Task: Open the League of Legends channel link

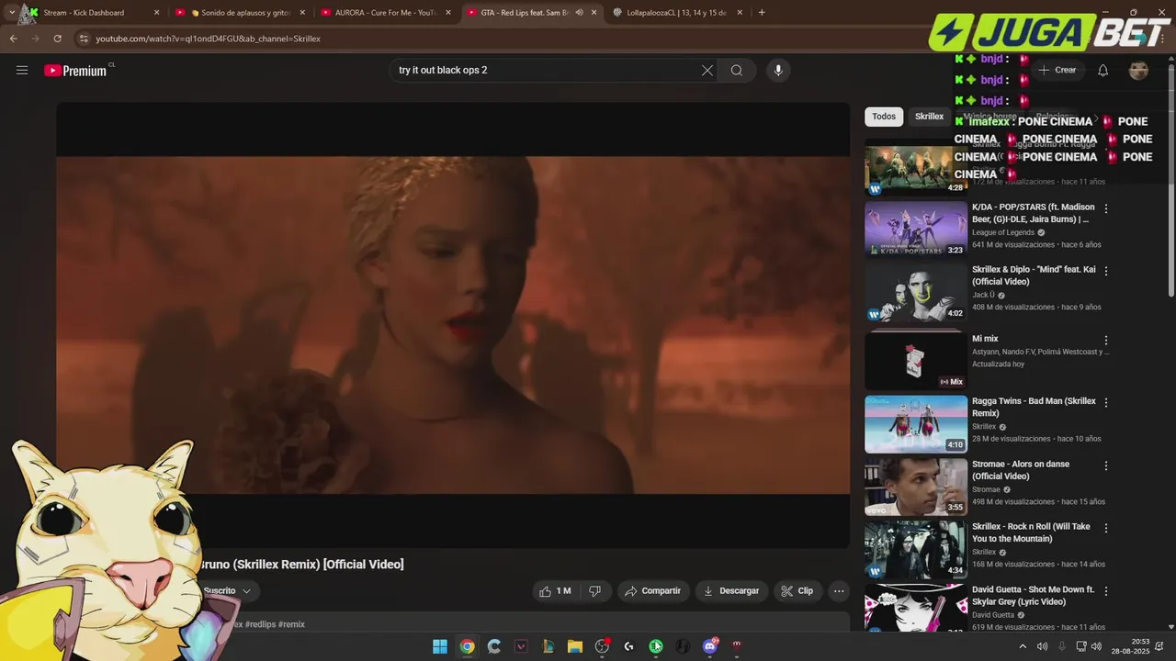Action: click(x=1003, y=232)
